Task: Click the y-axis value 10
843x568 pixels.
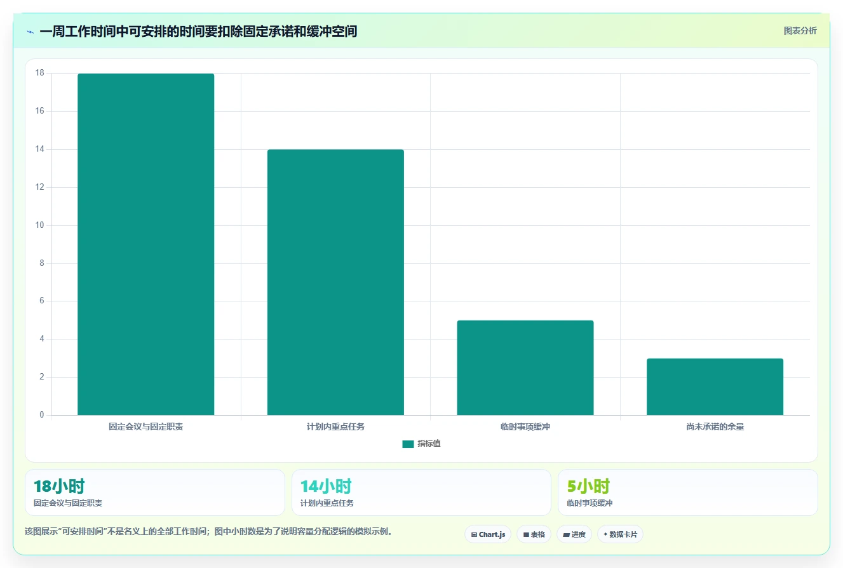Action: [x=39, y=225]
